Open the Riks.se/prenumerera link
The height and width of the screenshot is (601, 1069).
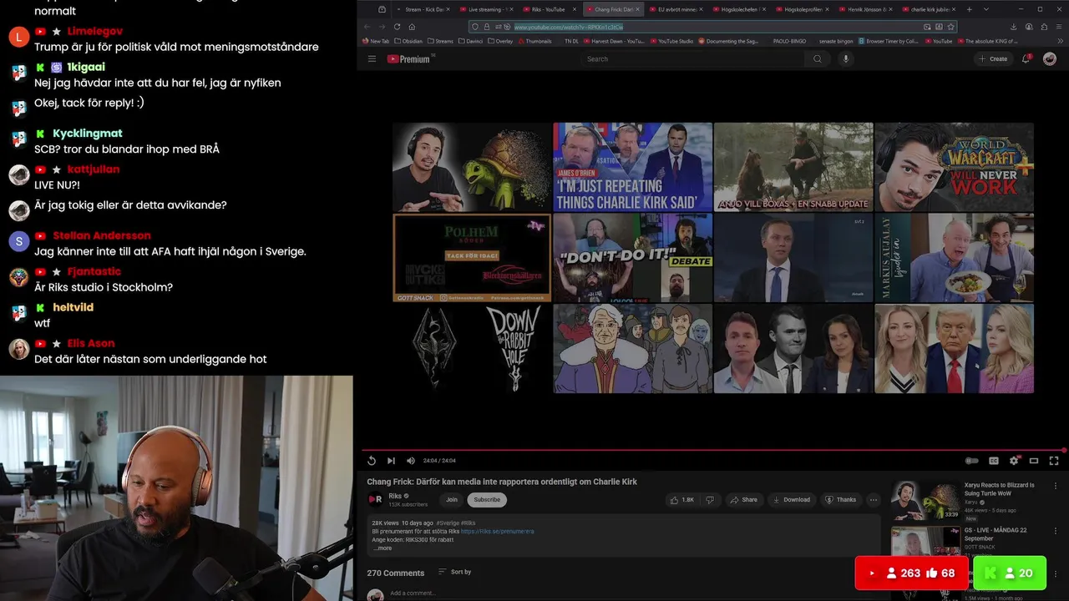pyautogui.click(x=497, y=531)
